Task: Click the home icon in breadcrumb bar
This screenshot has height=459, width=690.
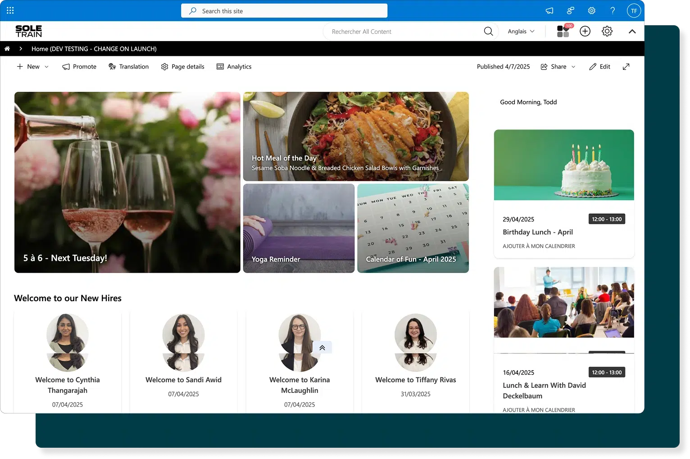Action: (x=7, y=49)
